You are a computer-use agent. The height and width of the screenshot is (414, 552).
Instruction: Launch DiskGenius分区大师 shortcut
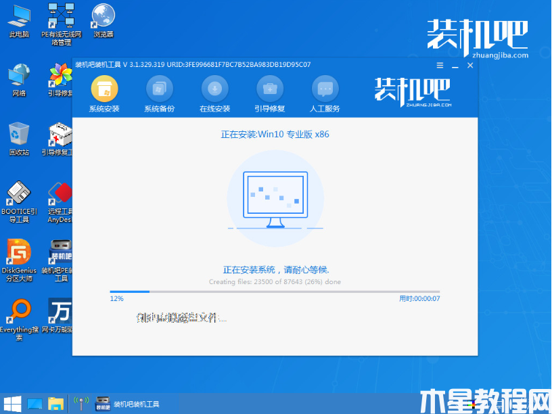(x=19, y=261)
